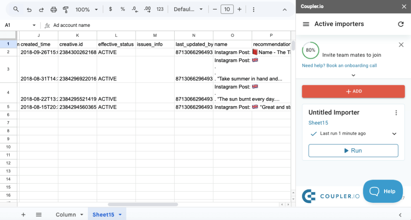Close the Coupler.io sidebar
411x220 pixels.
404,6
